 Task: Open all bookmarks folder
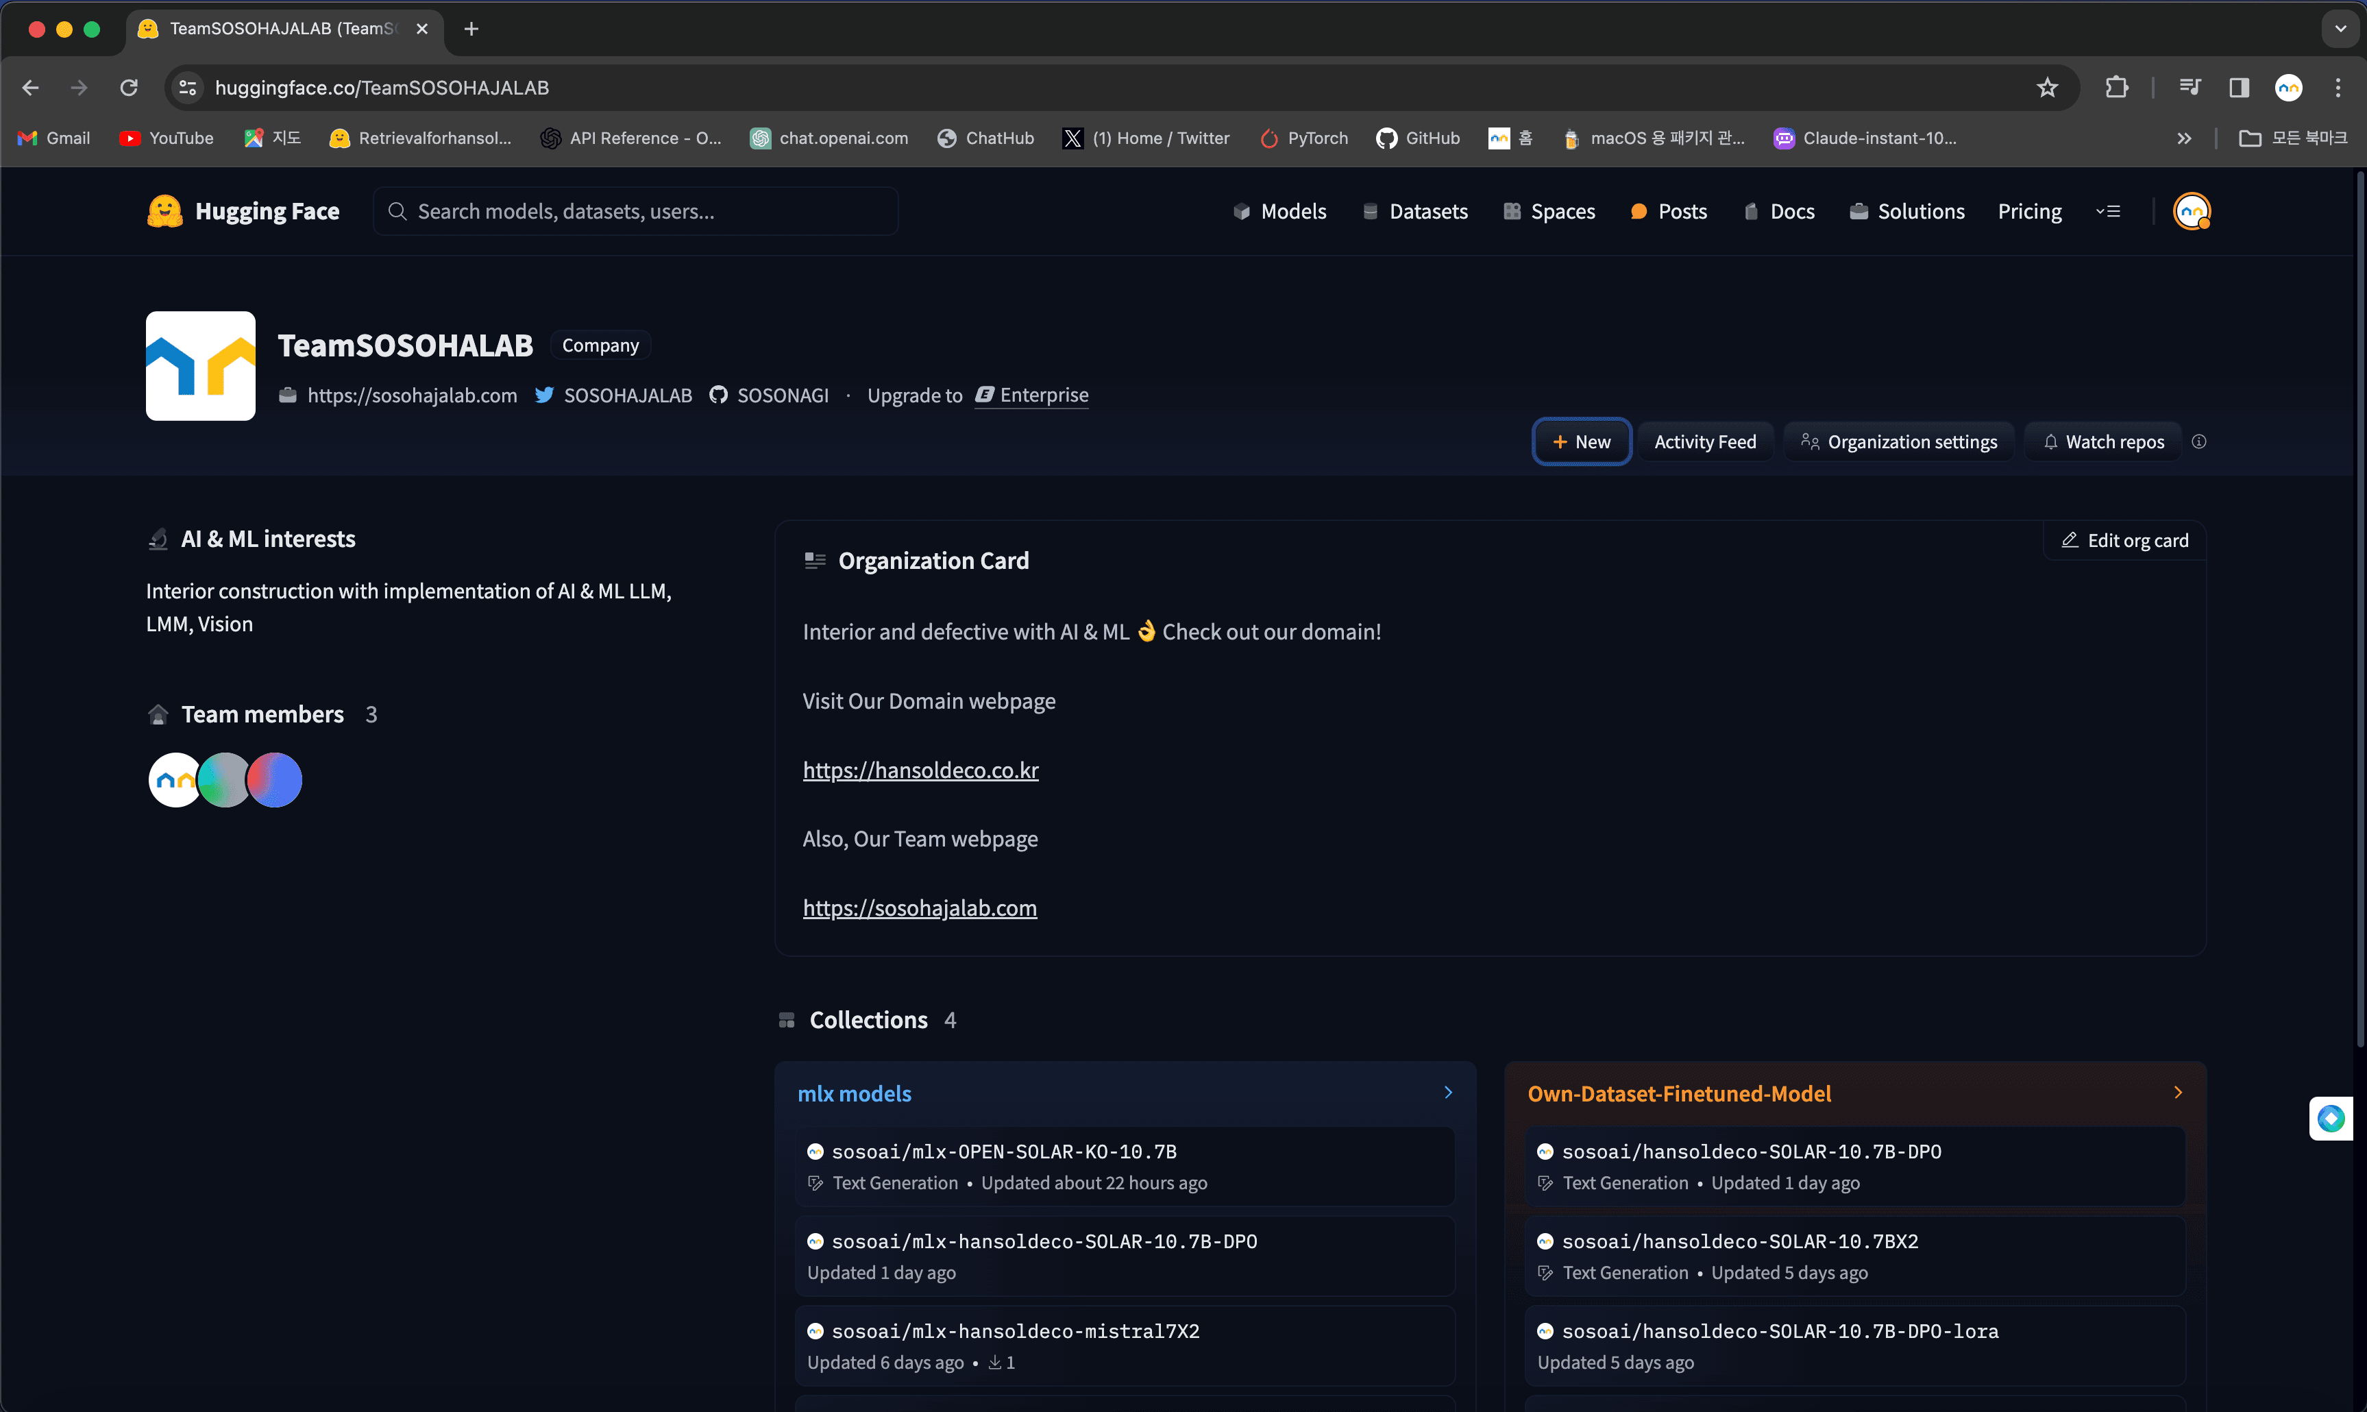pos(2293,138)
